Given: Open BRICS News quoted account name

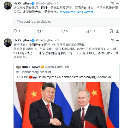Looking at the screenshot, I should pyautogui.click(x=31, y=67).
